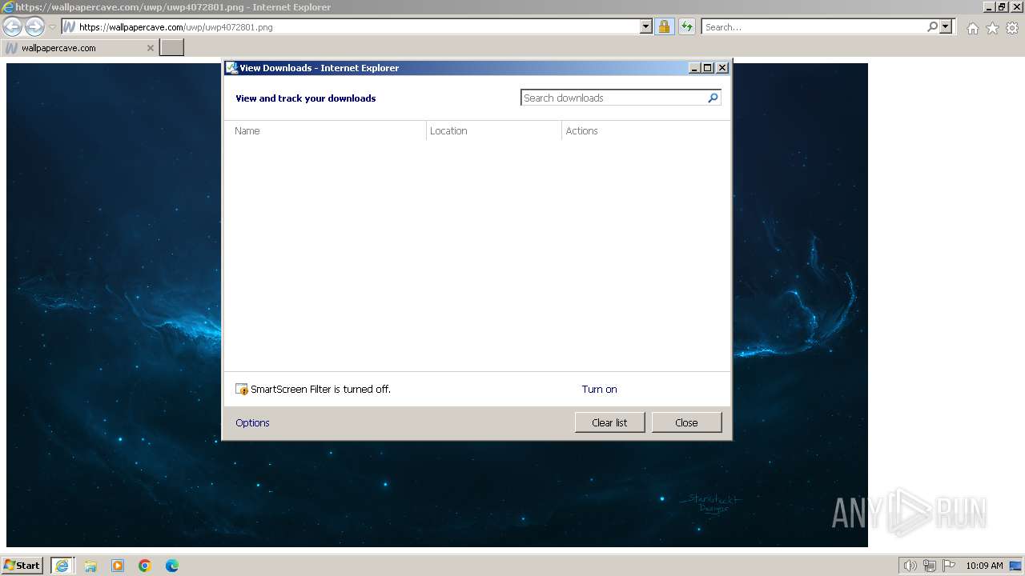Viewport: 1025px width, 576px height.
Task: Open the Tools gear icon
Action: [1012, 28]
